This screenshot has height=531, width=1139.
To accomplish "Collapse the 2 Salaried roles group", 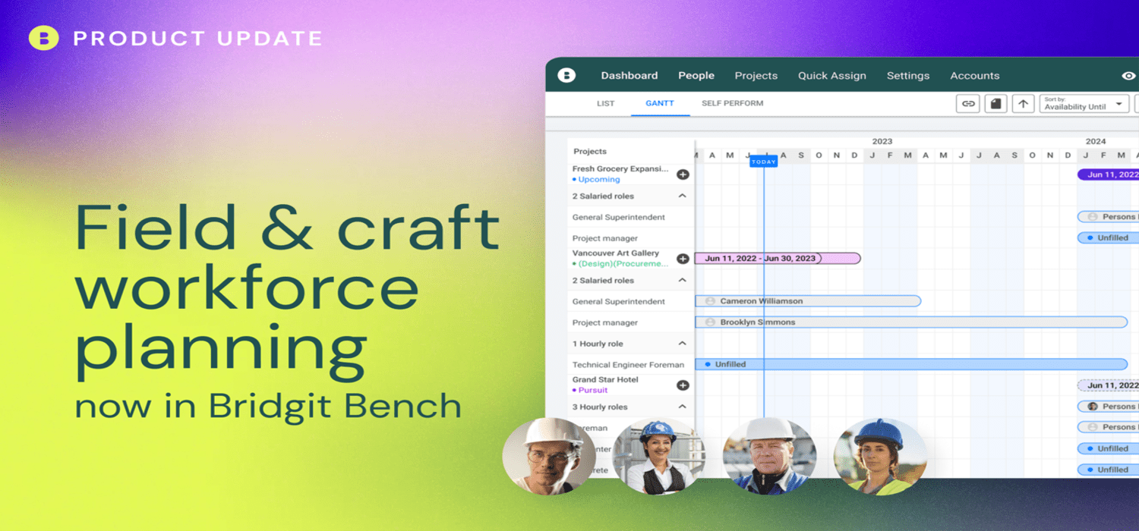I will coord(684,196).
